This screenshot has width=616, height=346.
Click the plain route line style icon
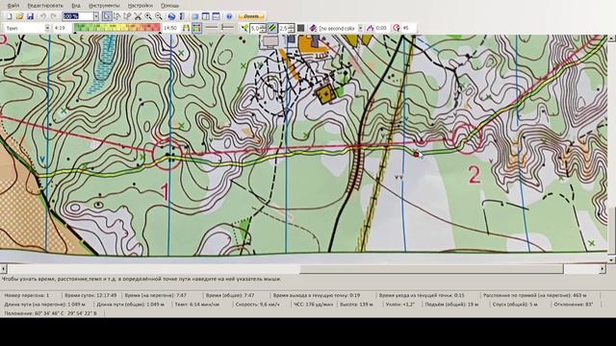point(212,28)
